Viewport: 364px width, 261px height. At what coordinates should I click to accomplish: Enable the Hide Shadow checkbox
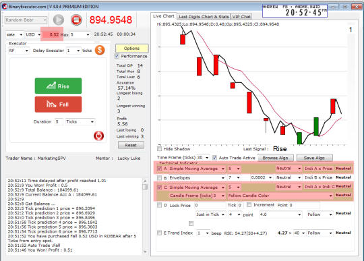[160, 148]
